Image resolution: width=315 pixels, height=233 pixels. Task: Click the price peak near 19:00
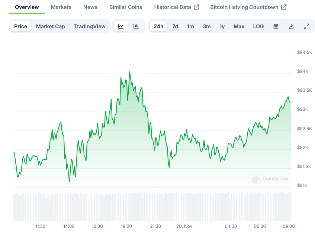click(x=129, y=72)
